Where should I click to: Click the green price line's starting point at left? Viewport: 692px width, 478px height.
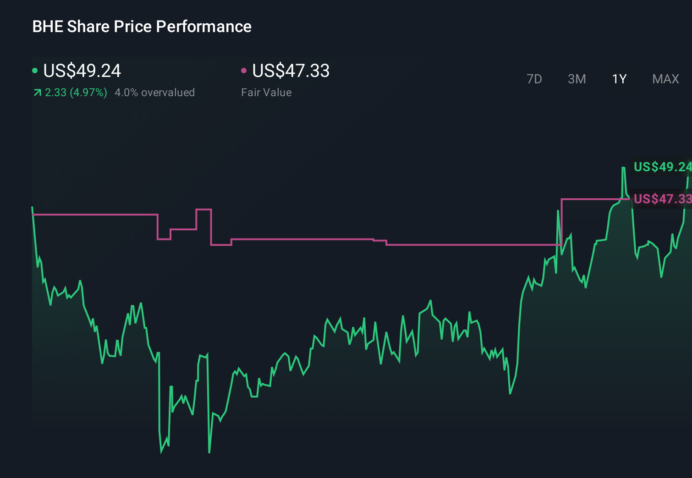[x=32, y=207]
